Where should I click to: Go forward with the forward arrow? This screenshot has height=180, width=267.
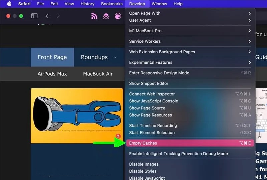point(58,16)
